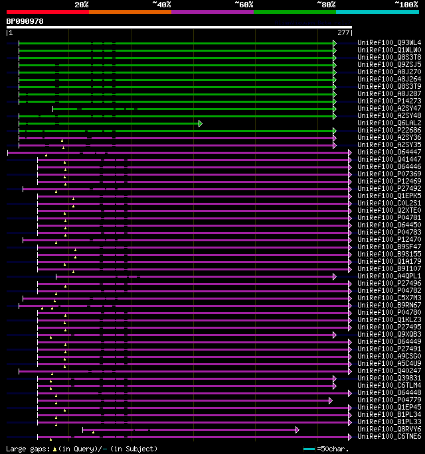The height and width of the screenshot is (454, 425).
Task: Click the end arrow of UniRef100_Q93WL4 alignment
Action: (335, 44)
